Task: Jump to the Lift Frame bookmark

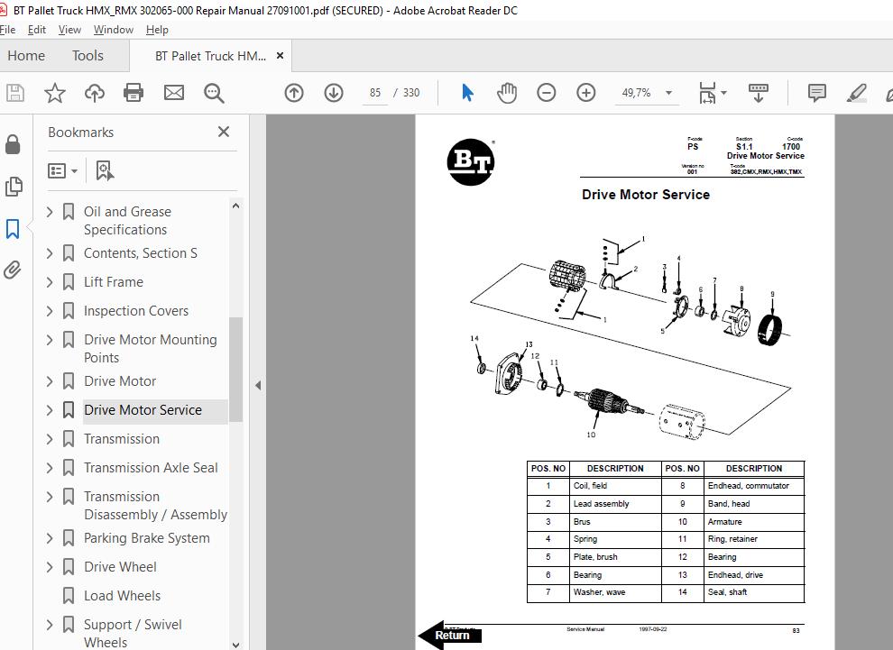Action: tap(114, 282)
